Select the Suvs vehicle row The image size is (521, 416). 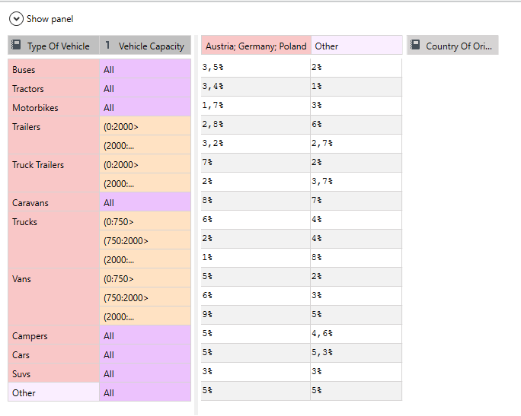[54, 373]
